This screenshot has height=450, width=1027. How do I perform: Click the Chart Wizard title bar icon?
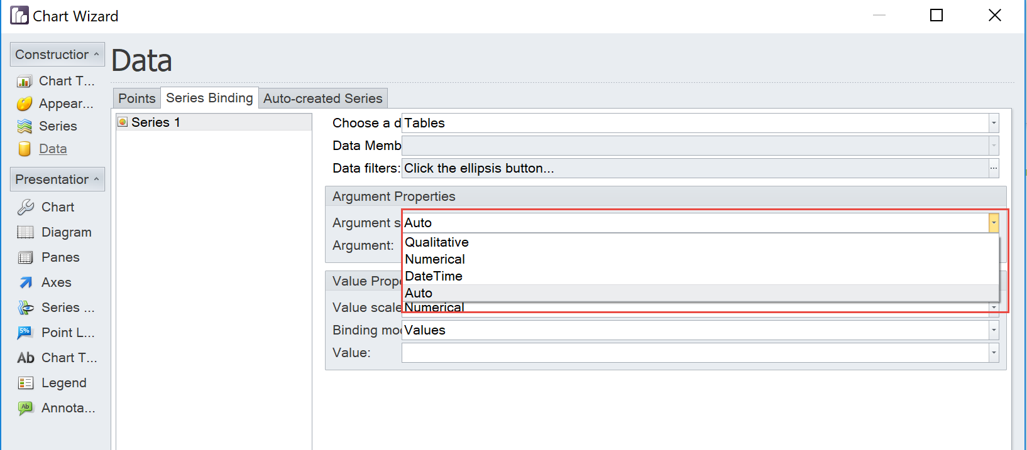click(19, 15)
